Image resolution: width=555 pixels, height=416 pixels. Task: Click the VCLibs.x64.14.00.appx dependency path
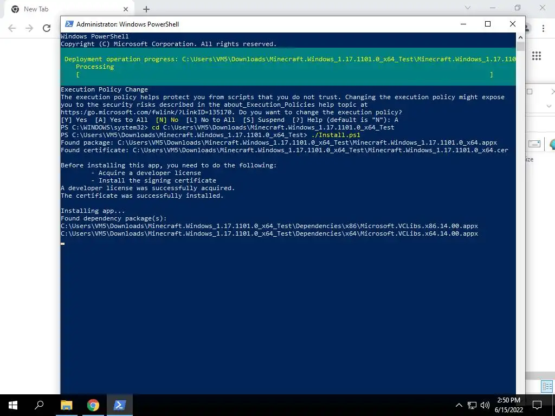pos(269,233)
